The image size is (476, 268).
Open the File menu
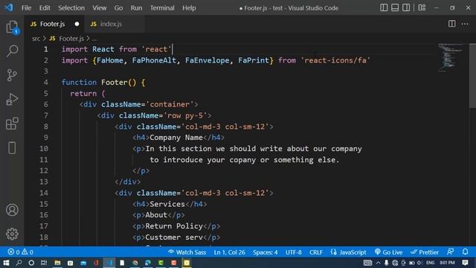click(27, 8)
